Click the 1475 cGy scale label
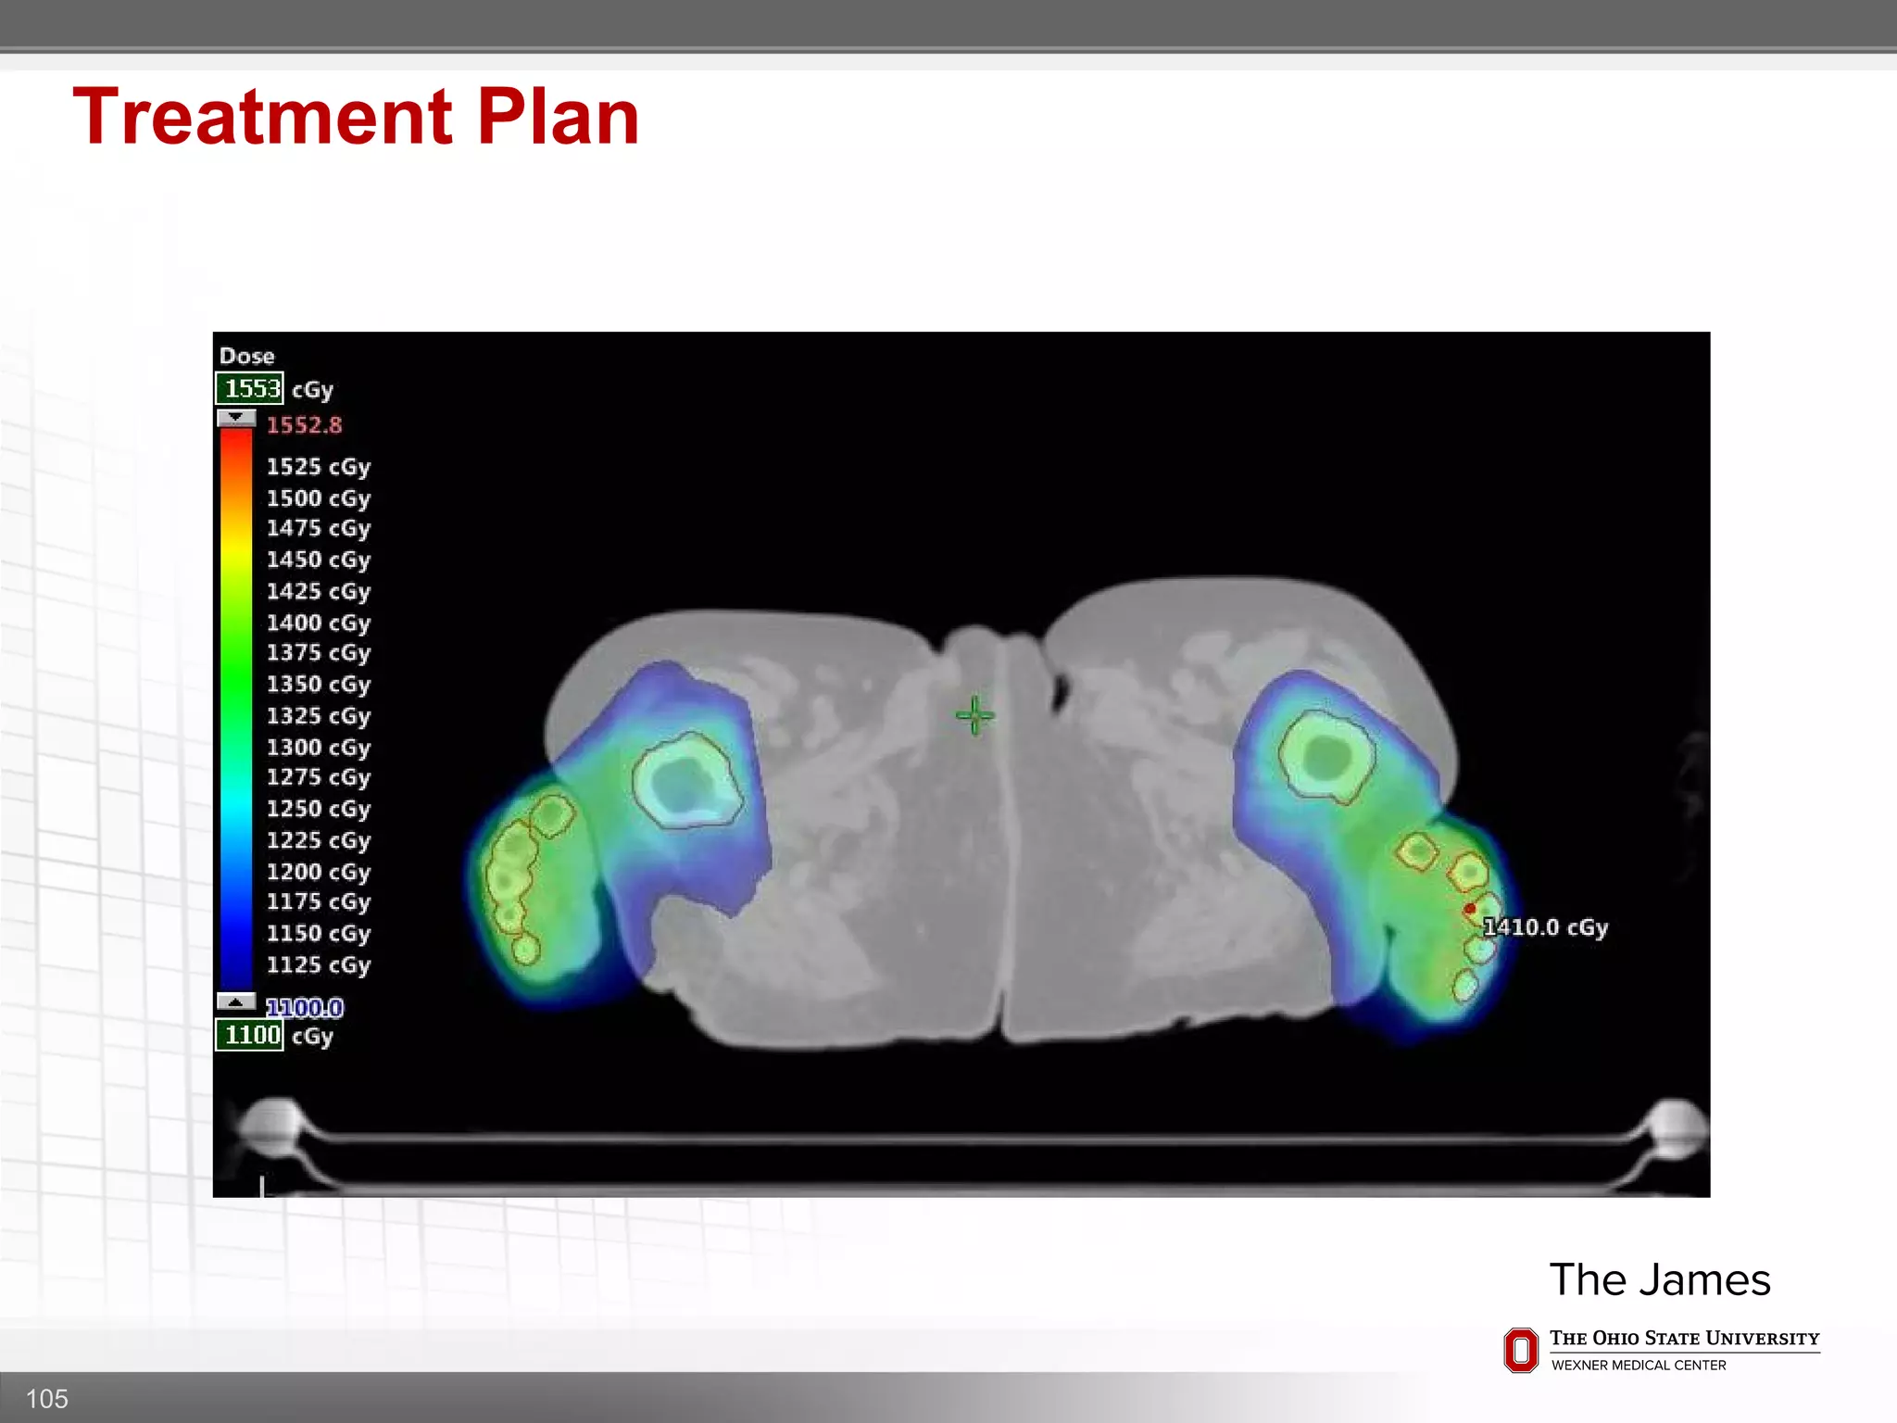 (319, 528)
